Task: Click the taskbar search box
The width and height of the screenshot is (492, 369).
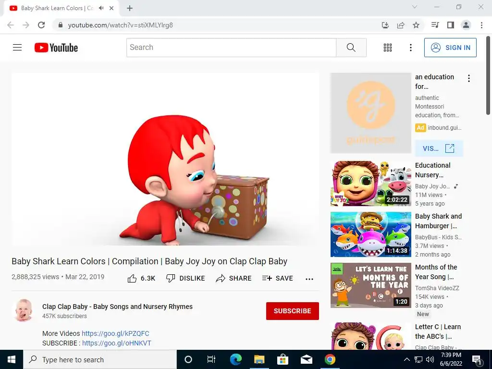Action: point(100,359)
